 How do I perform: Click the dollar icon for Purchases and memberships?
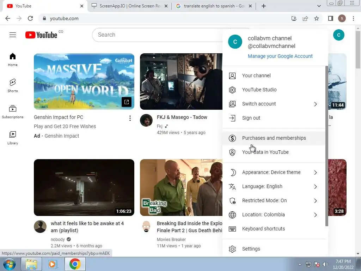pos(232,138)
